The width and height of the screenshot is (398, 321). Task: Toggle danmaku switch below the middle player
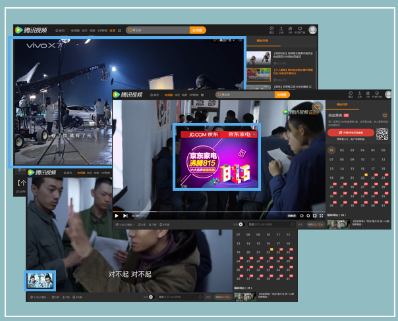point(241,224)
